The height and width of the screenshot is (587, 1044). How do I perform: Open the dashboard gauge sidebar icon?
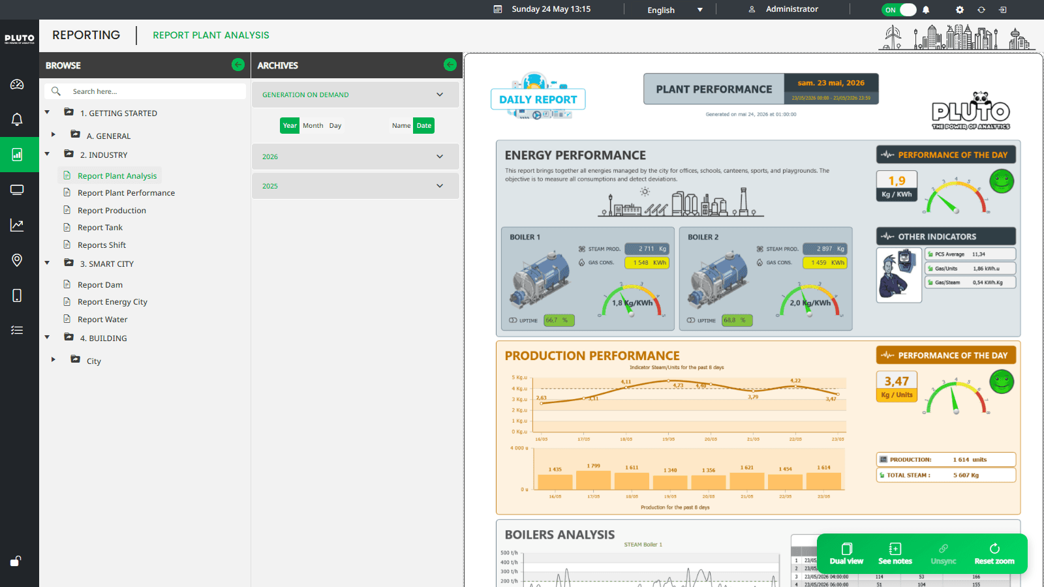pos(17,84)
